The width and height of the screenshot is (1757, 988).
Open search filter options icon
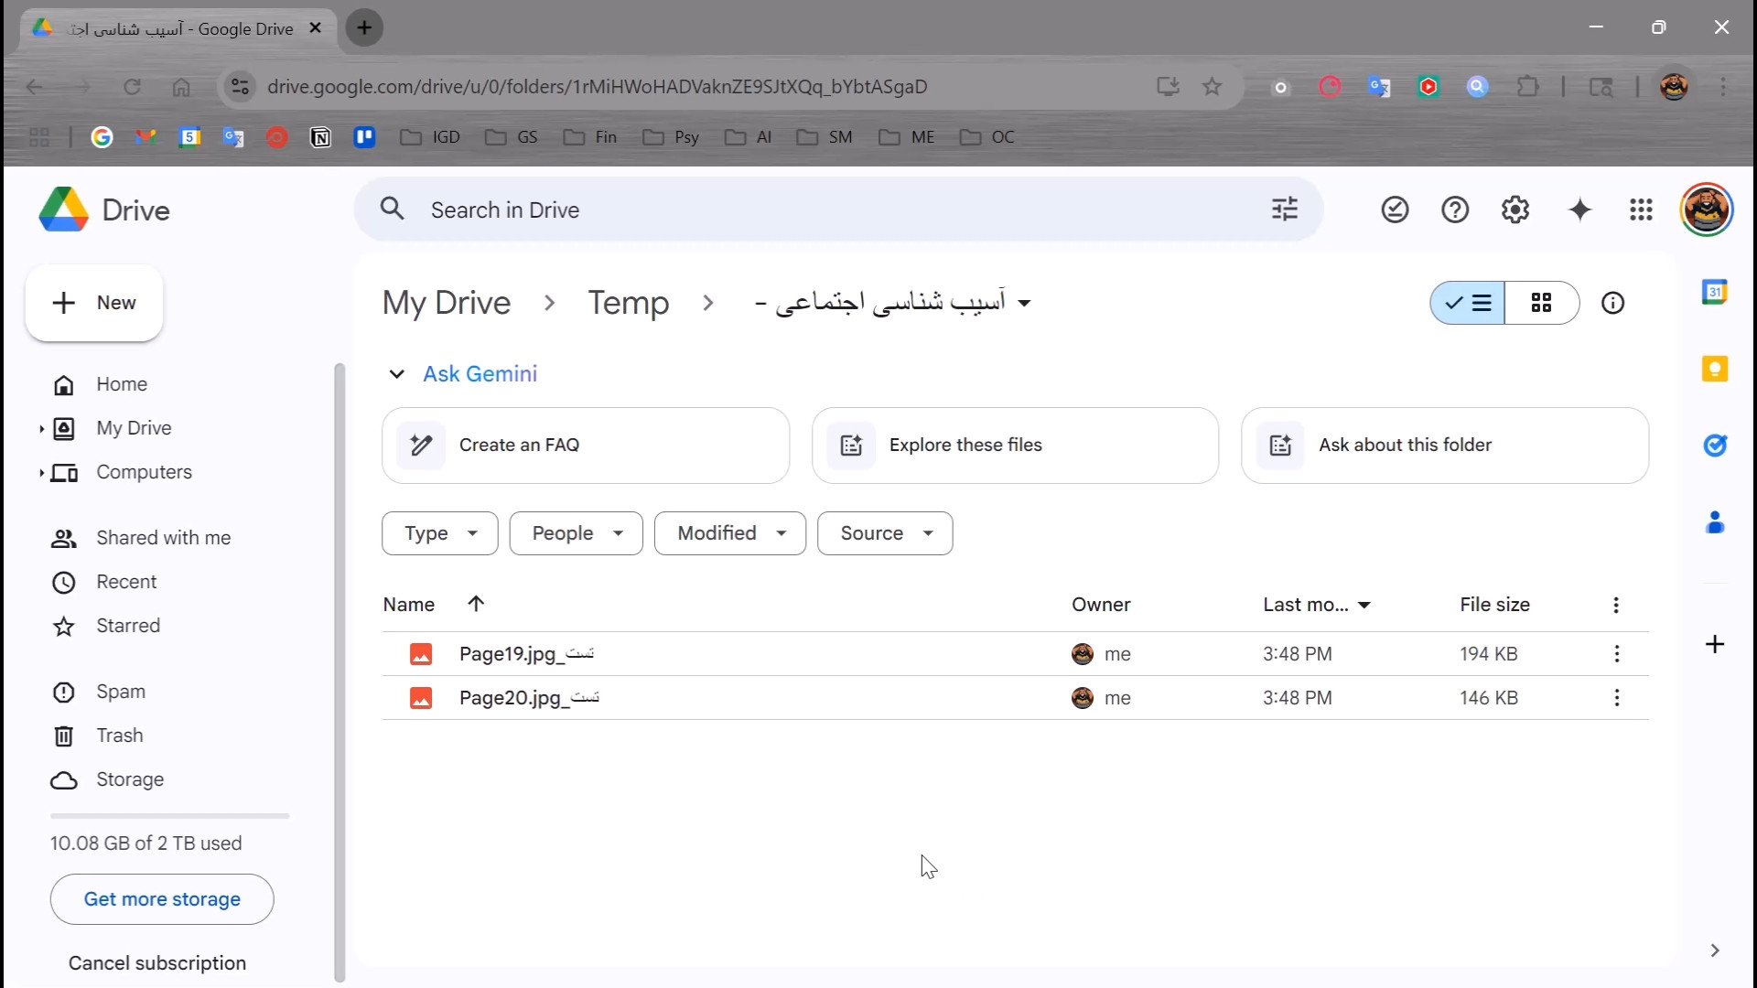click(x=1285, y=209)
